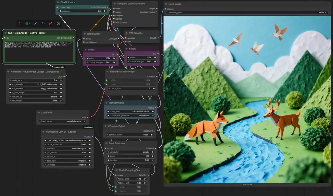Screen dimensions: 333x196
Task: Click the generated origami image preview
Action: coord(247,99)
